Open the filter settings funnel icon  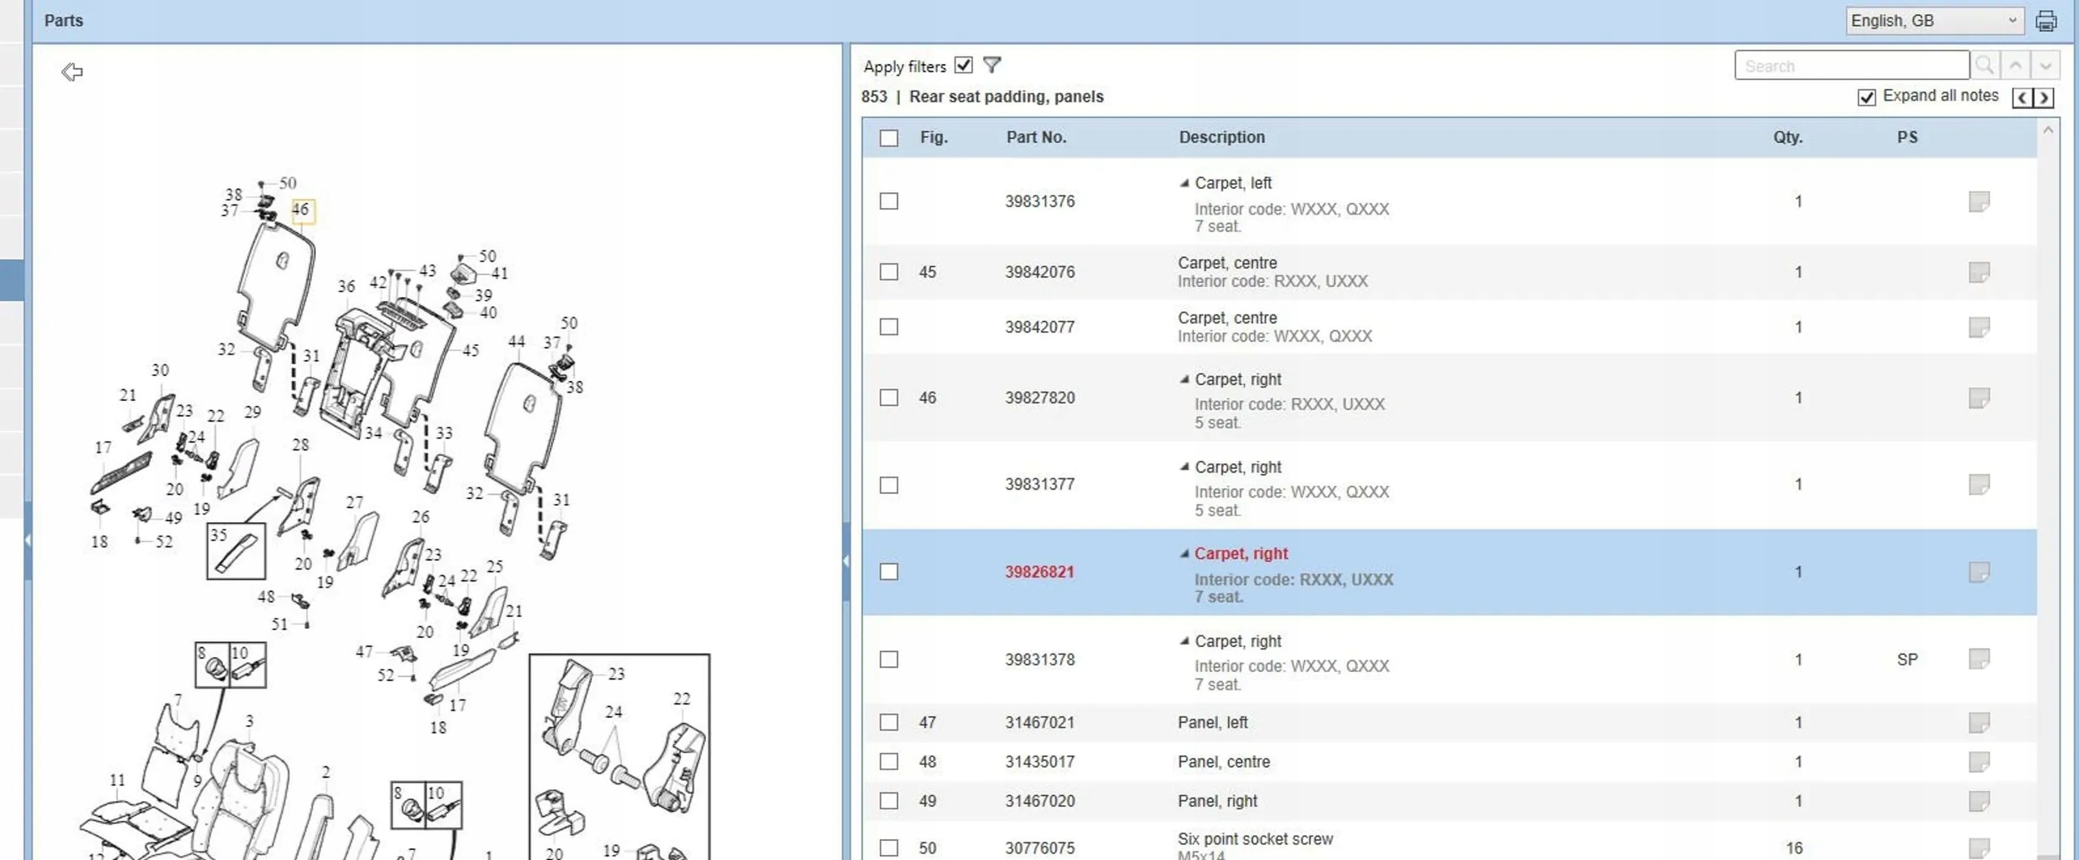click(x=992, y=65)
